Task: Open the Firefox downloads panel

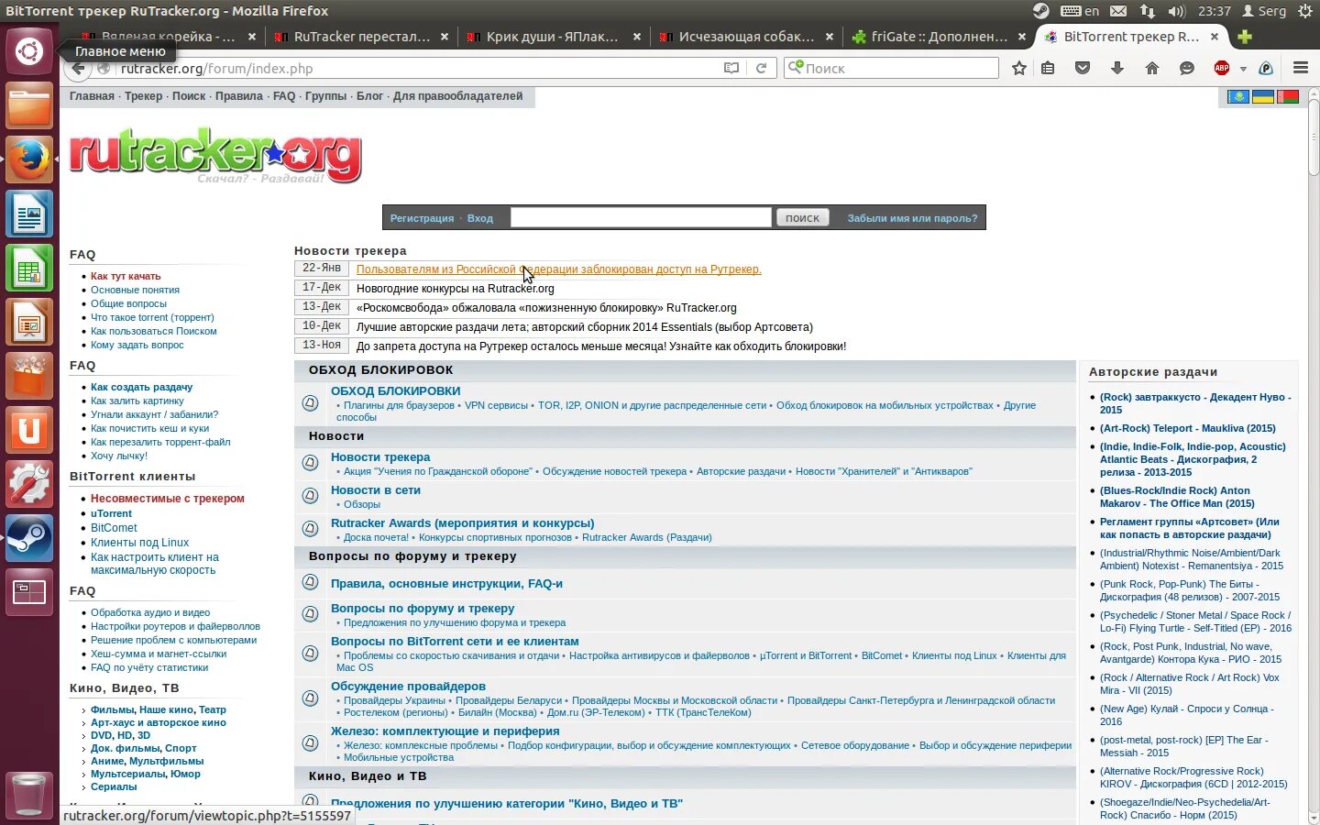Action: [x=1117, y=68]
